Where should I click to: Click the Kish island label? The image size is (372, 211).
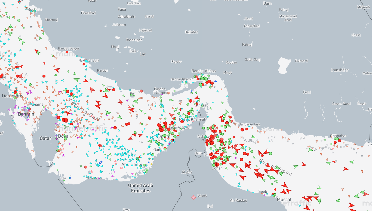pyautogui.click(x=133, y=93)
